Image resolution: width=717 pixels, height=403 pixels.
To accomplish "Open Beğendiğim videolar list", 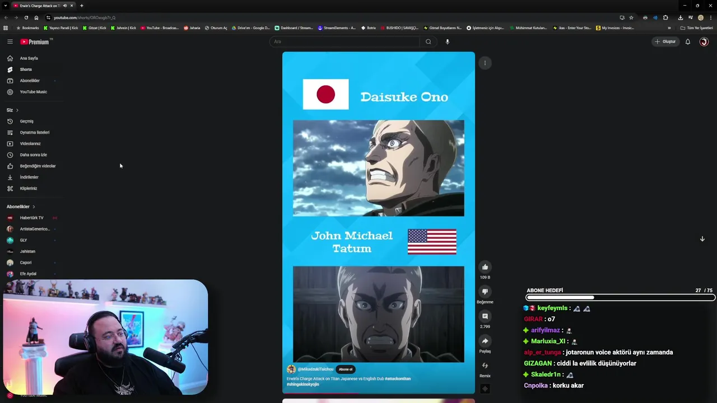I will tap(38, 166).
